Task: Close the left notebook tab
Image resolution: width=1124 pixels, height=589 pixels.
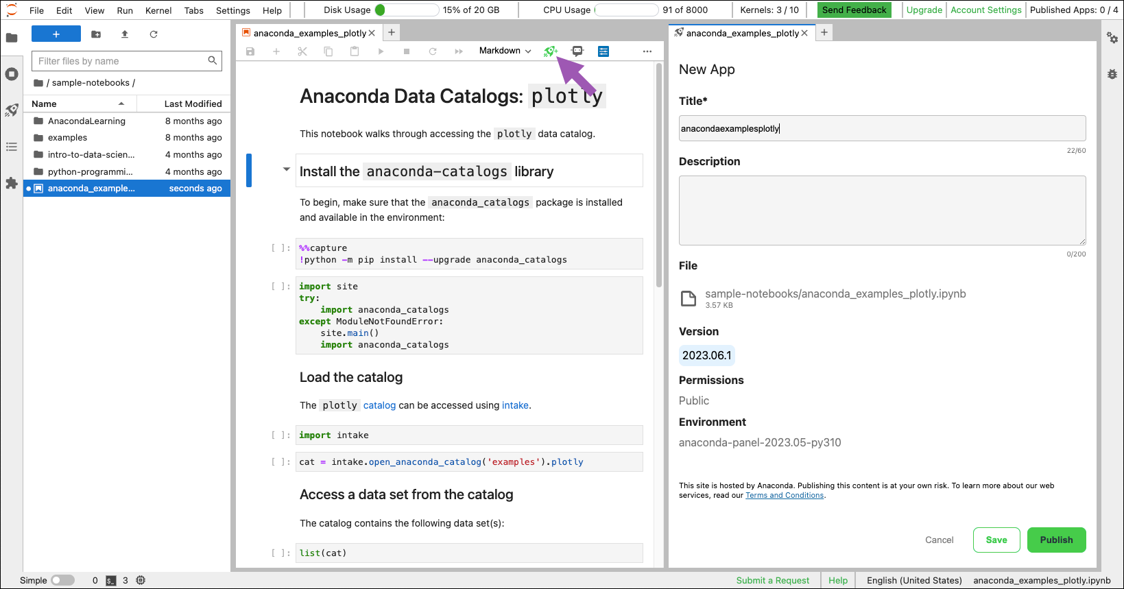Action: point(372,33)
